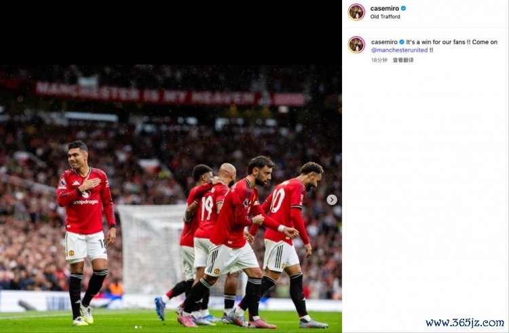
Task: Click the black area above the photo
Action: pyautogui.click(x=171, y=32)
